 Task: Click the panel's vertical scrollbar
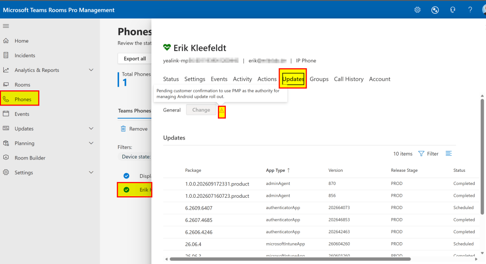482,156
